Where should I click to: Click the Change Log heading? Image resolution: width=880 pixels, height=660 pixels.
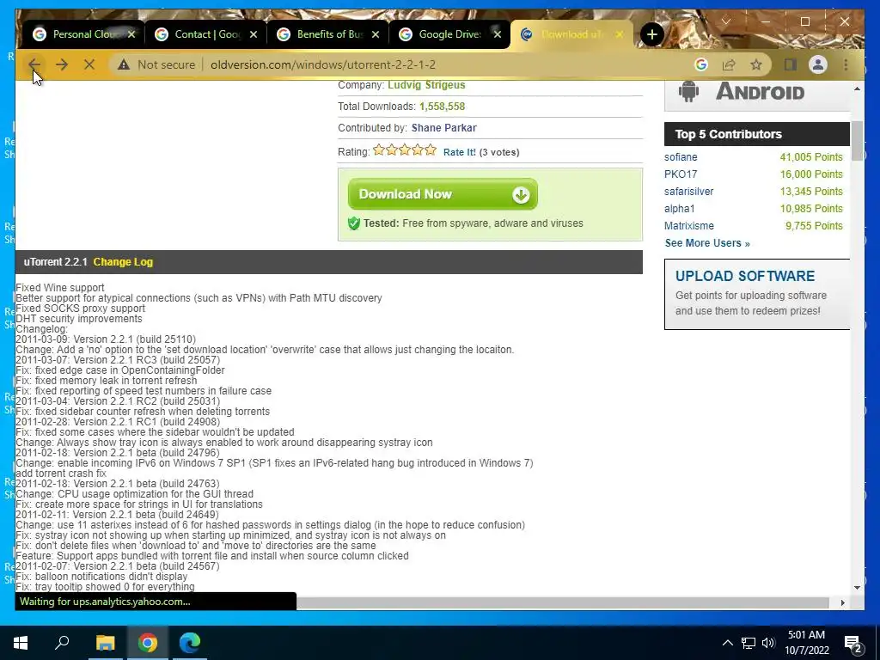point(123,262)
